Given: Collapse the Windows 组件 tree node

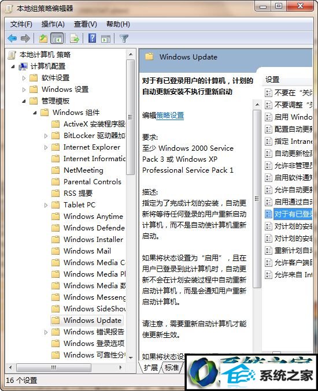Looking at the screenshot, I should click(35, 113).
